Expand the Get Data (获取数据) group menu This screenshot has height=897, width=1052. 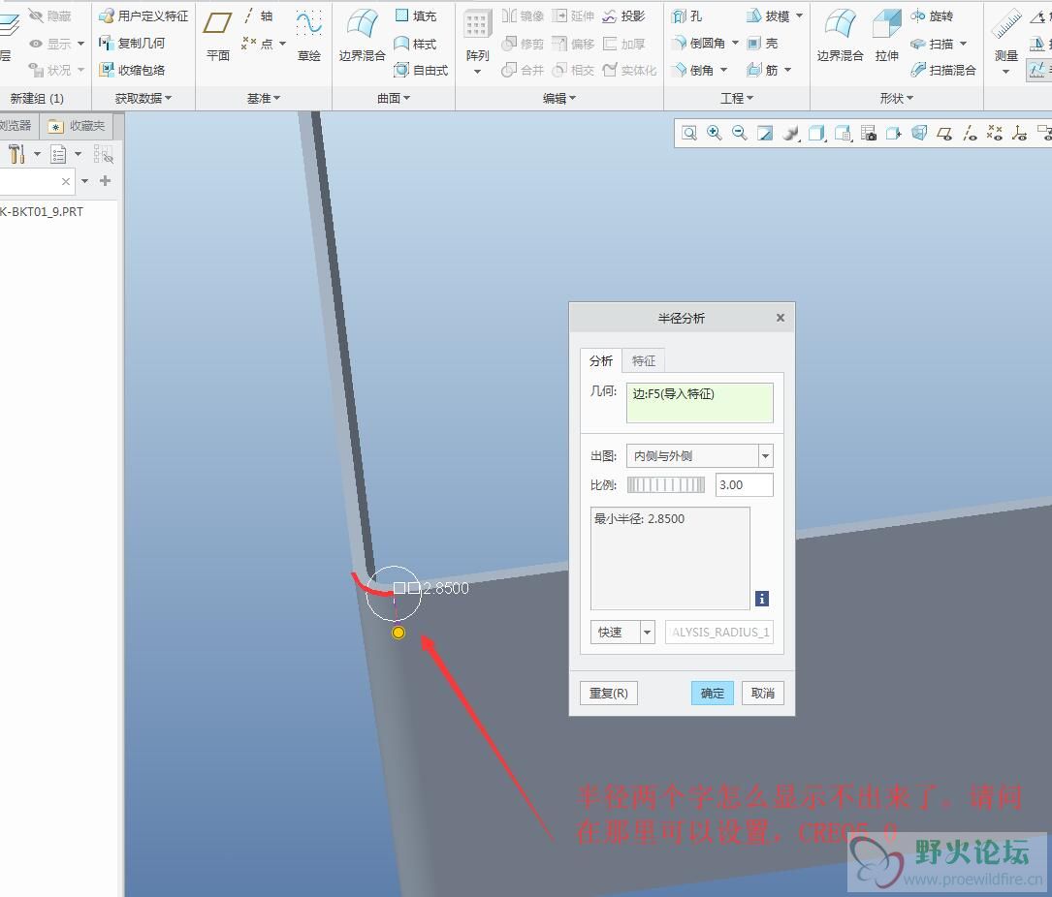pyautogui.click(x=143, y=99)
